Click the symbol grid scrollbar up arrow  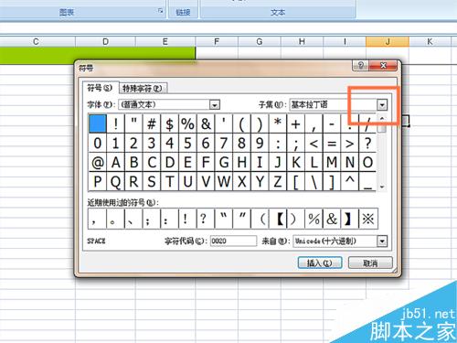click(382, 118)
